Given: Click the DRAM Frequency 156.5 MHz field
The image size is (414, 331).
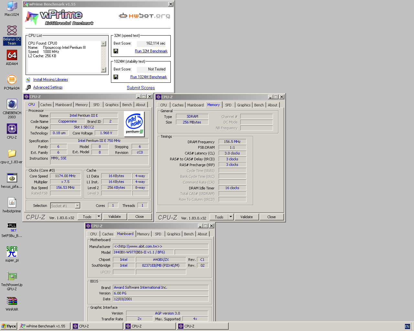Looking at the screenshot, I should [x=232, y=142].
